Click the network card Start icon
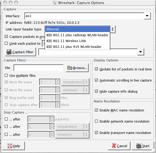Viewport: 156px width, 153px height. click(x=139, y=146)
